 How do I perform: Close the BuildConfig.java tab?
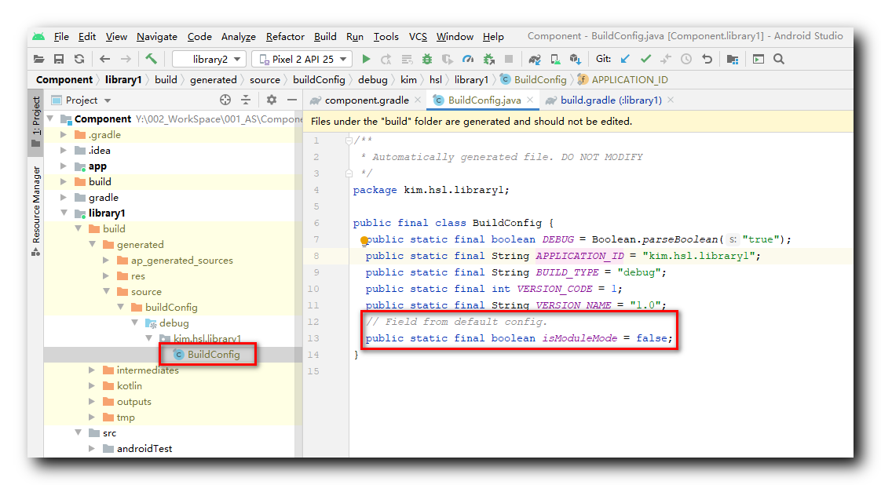pyautogui.click(x=530, y=100)
